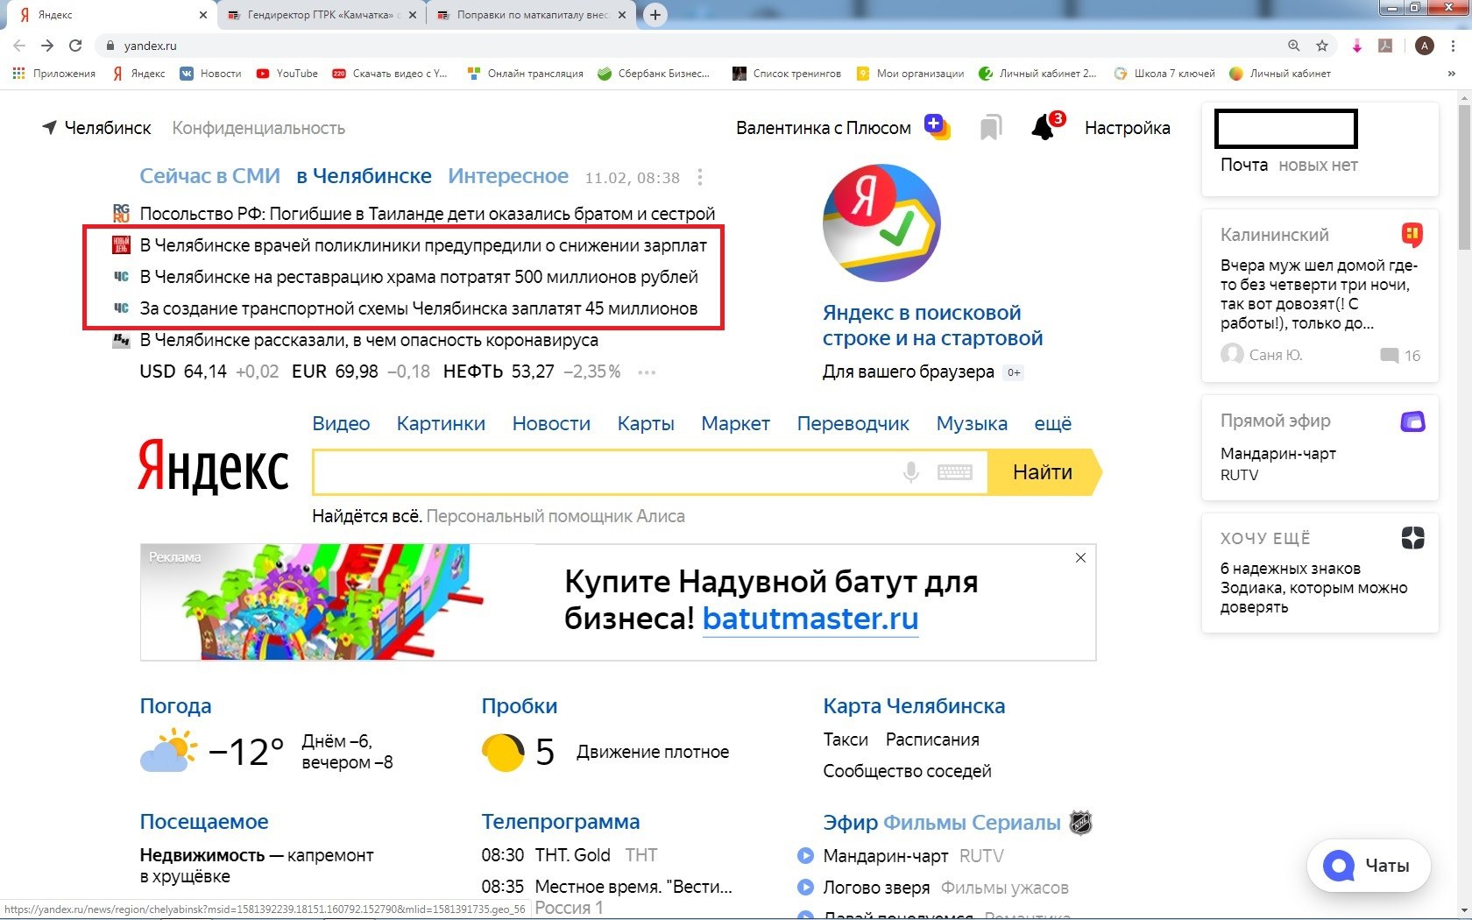
Task: Expand more currency rates with three dots
Action: (x=647, y=372)
